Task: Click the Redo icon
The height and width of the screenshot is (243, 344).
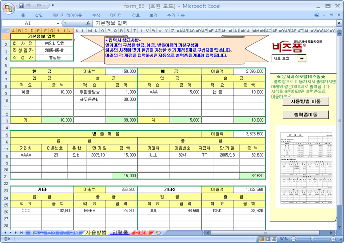Action: (39, 5)
